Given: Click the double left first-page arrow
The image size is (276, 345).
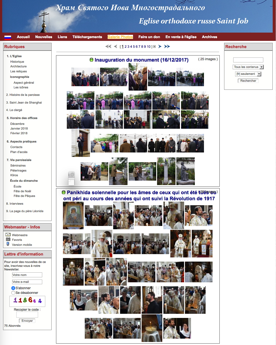Looking at the screenshot, I should (108, 46).
